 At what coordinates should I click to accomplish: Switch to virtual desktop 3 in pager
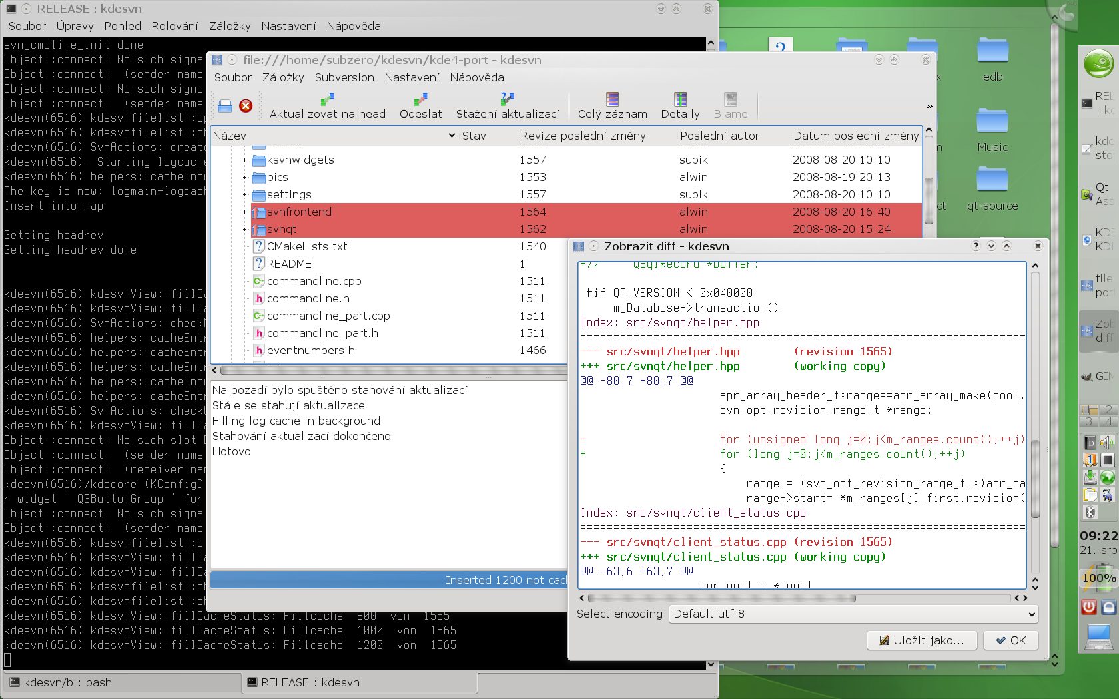click(1089, 421)
